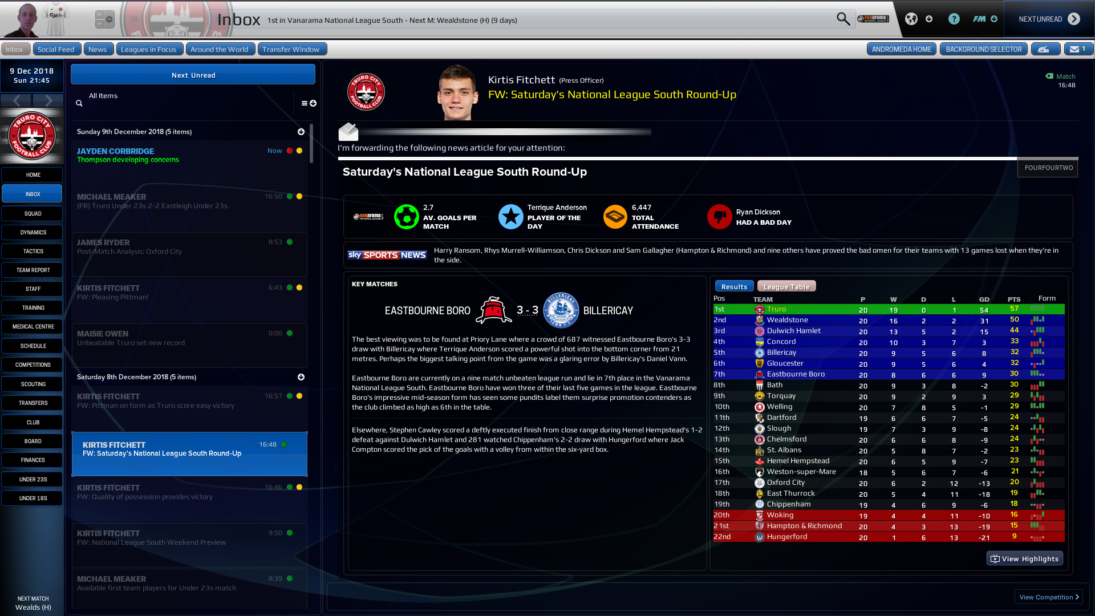Click the BACKGROUND SELECTOR button

(x=984, y=49)
